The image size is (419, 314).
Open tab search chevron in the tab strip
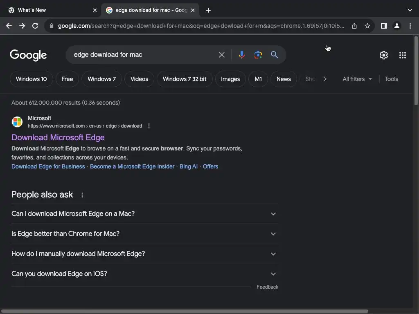click(410, 10)
